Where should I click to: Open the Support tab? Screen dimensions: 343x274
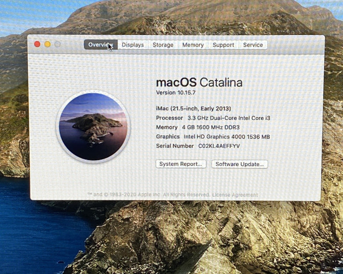coord(223,45)
